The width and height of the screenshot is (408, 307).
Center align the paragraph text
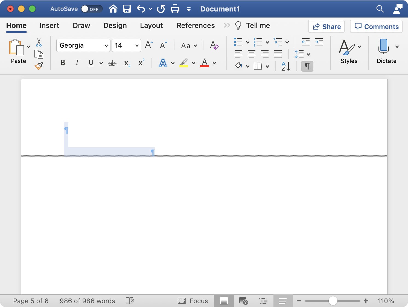coord(251,54)
